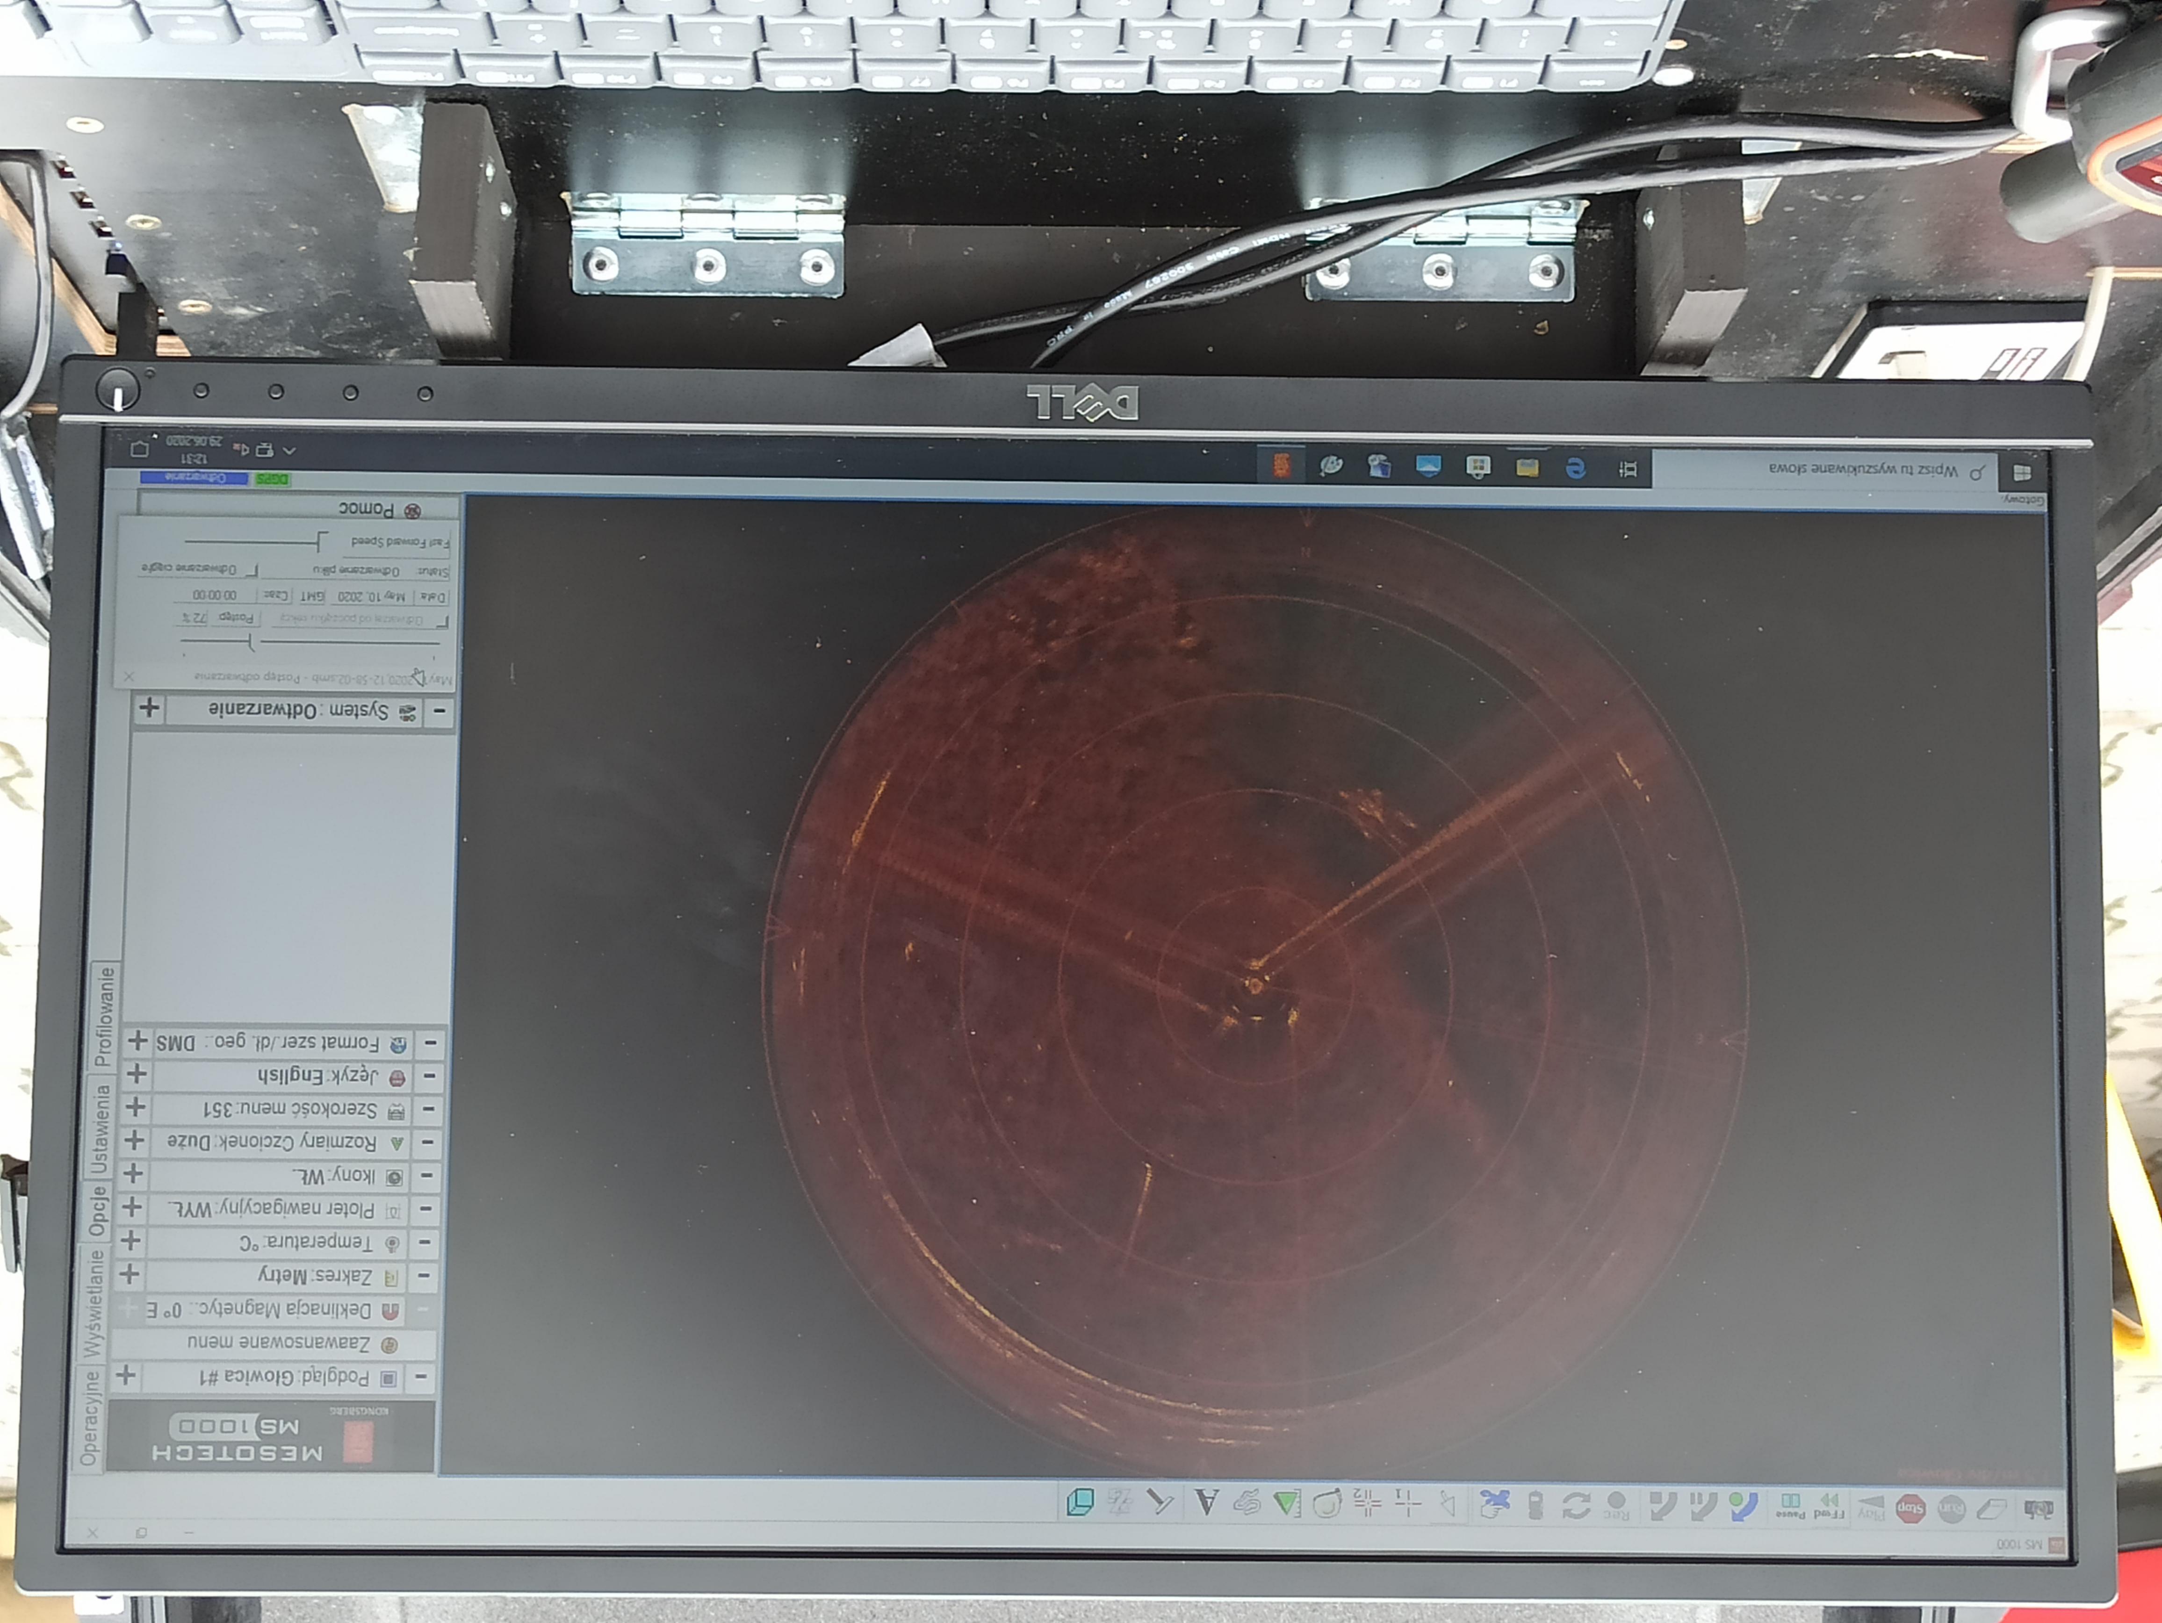Image resolution: width=2162 pixels, height=1623 pixels.
Task: Select the tape measure tool icon
Action: click(x=1326, y=1504)
